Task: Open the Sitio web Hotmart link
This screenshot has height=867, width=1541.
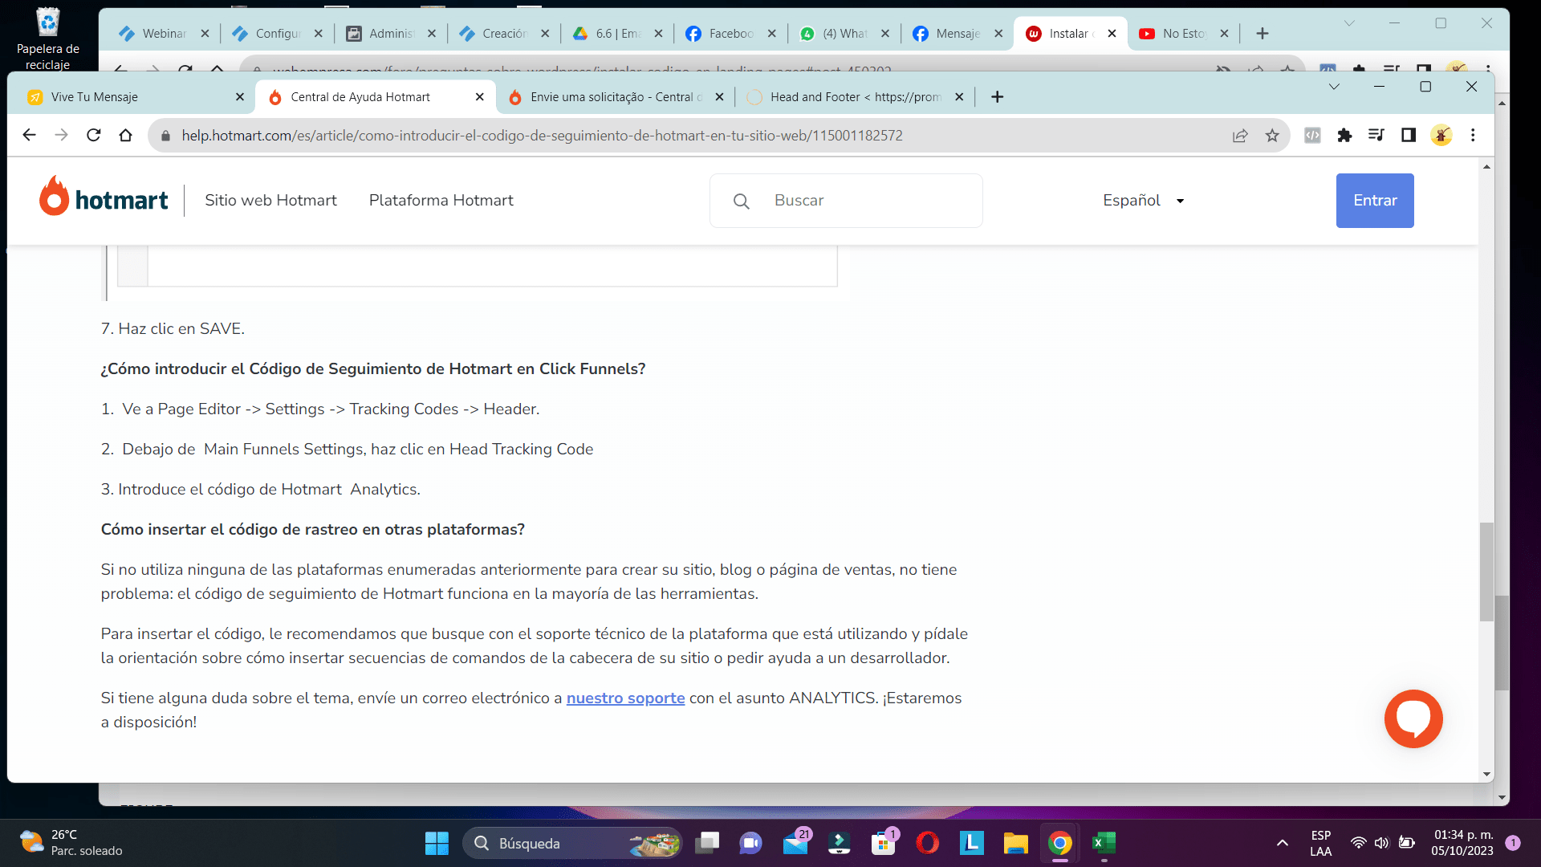Action: pyautogui.click(x=270, y=201)
